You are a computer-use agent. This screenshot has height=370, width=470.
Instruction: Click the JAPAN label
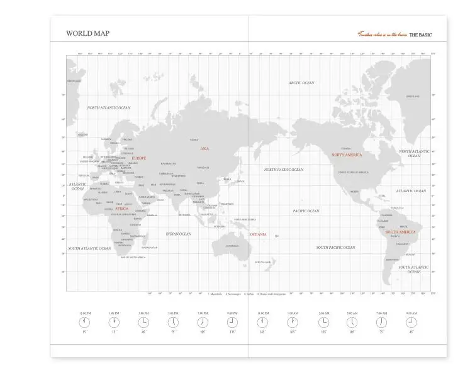point(241,181)
